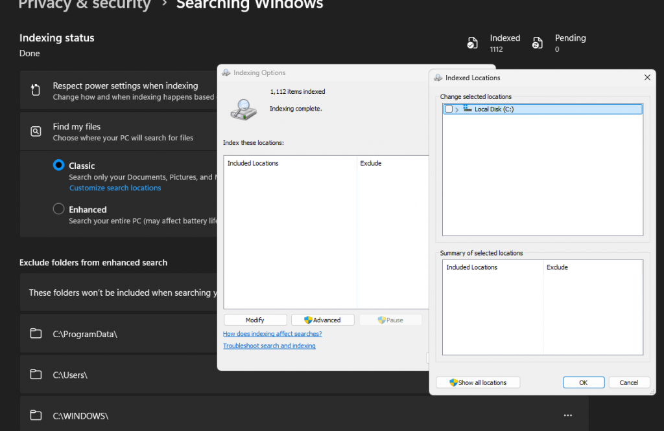
Task: Click Customize search locations link
Action: click(115, 188)
